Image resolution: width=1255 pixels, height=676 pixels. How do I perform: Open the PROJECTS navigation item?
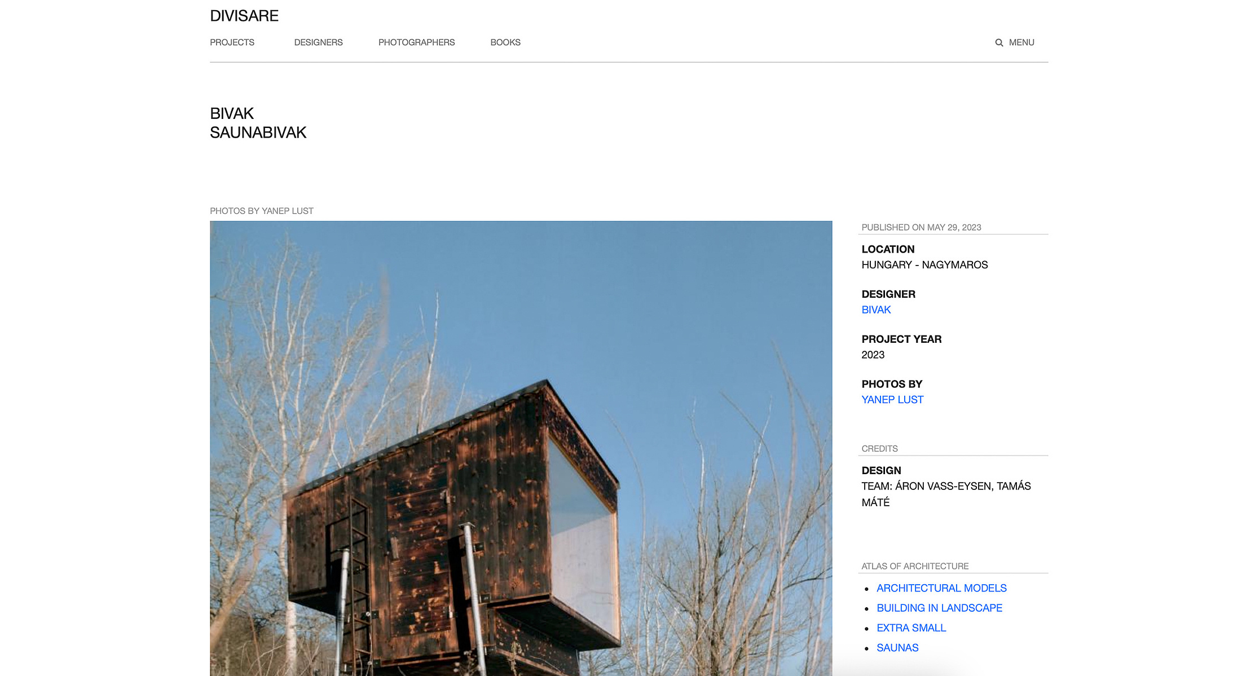point(232,42)
